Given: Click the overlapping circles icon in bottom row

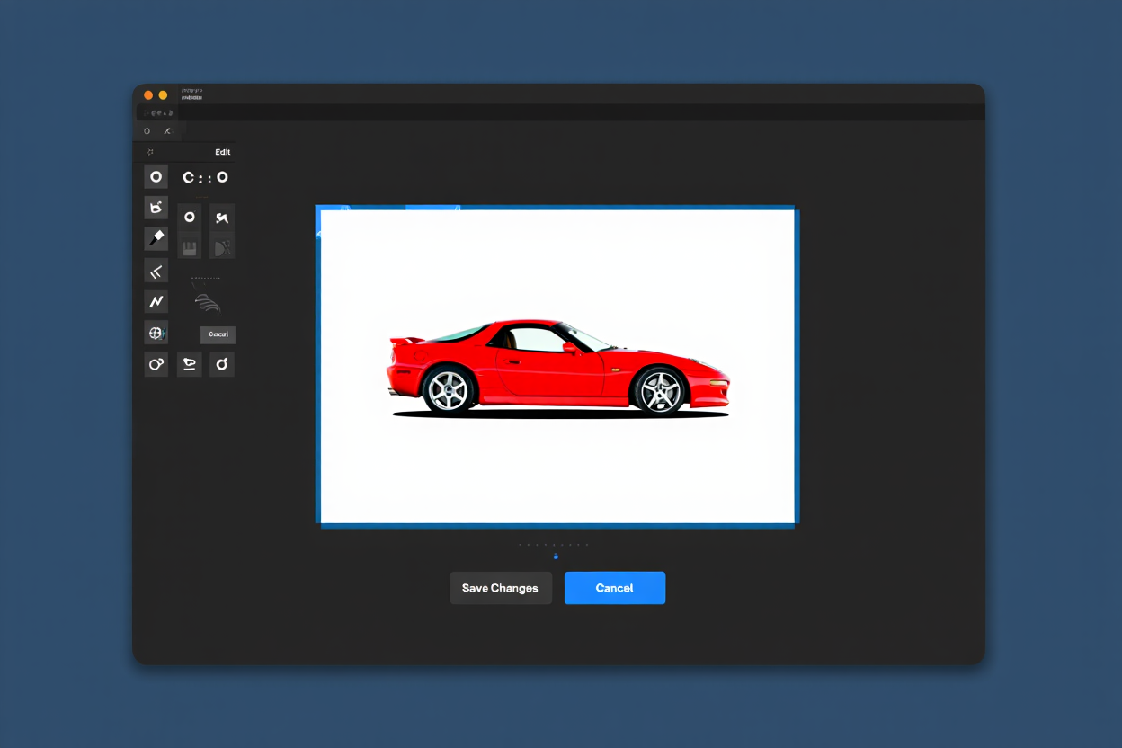Looking at the screenshot, I should 156,364.
